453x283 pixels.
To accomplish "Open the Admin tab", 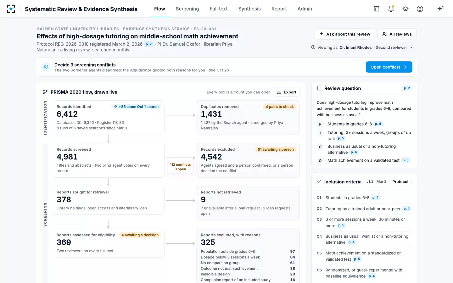I will [305, 9].
